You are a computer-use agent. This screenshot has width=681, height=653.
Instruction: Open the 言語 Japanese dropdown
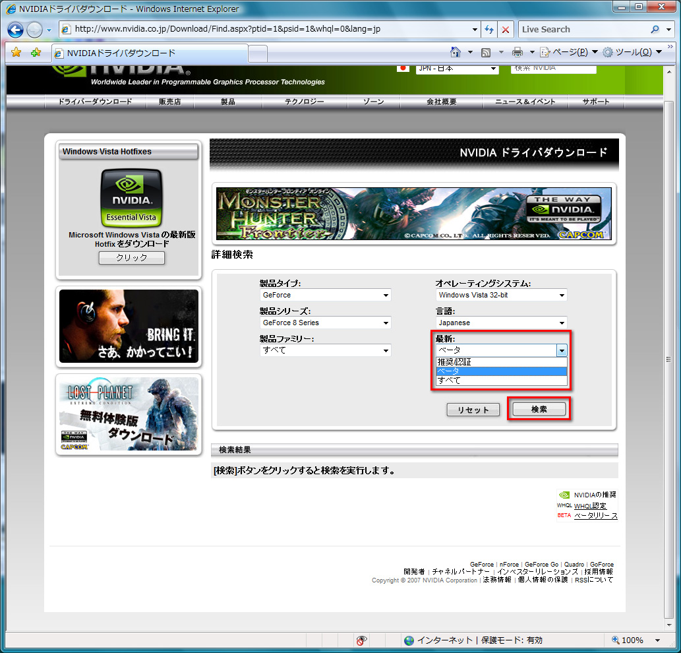pyautogui.click(x=501, y=323)
